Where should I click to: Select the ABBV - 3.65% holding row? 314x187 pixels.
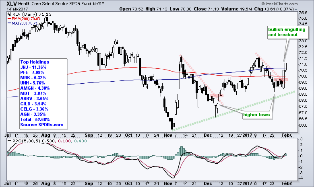pyautogui.click(x=34, y=99)
